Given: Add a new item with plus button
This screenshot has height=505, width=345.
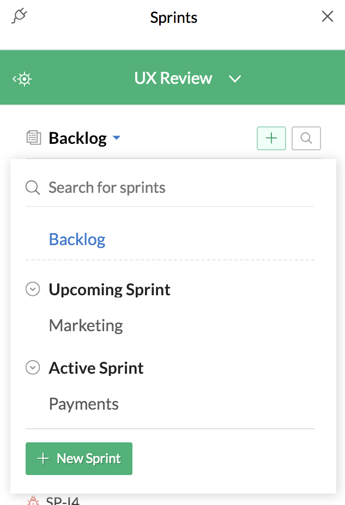Looking at the screenshot, I should click(271, 138).
